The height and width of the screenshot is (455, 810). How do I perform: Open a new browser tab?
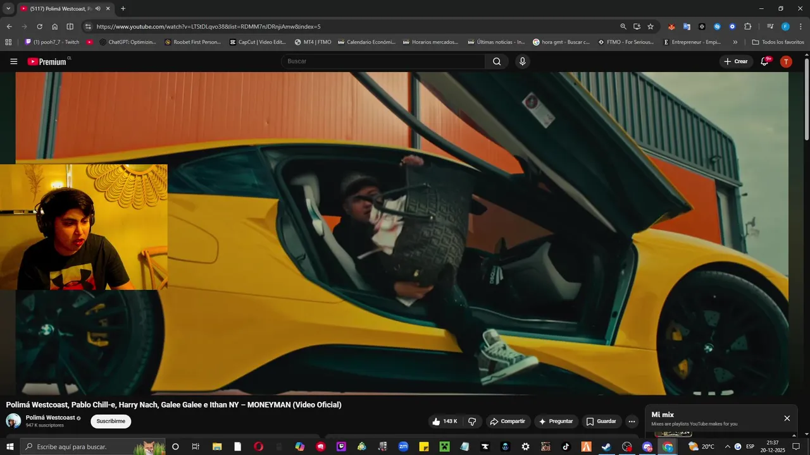[123, 9]
